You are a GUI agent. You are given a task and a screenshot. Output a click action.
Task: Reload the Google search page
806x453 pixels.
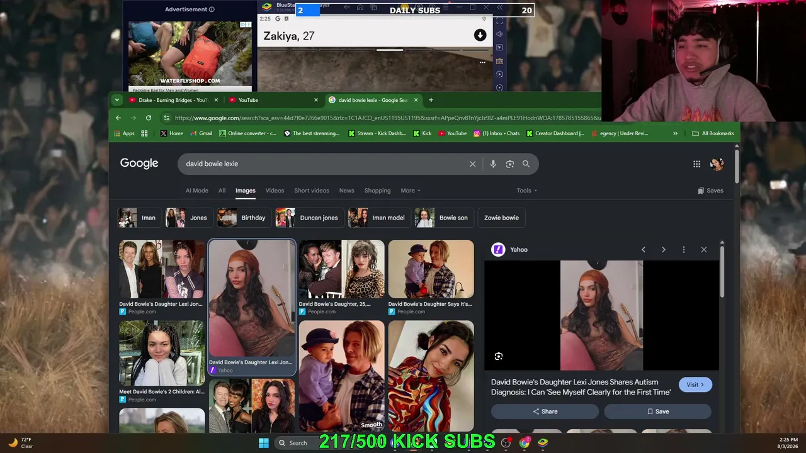tap(149, 118)
